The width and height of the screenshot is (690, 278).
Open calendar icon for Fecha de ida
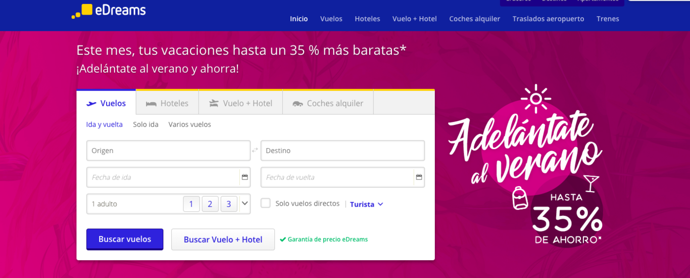244,177
